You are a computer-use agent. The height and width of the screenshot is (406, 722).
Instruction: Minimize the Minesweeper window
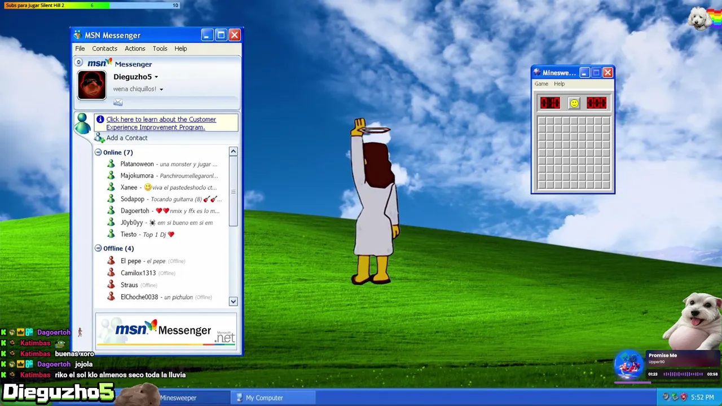pyautogui.click(x=584, y=73)
